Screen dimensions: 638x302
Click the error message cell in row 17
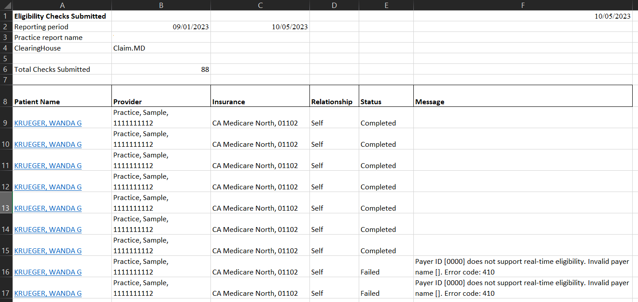click(522, 288)
